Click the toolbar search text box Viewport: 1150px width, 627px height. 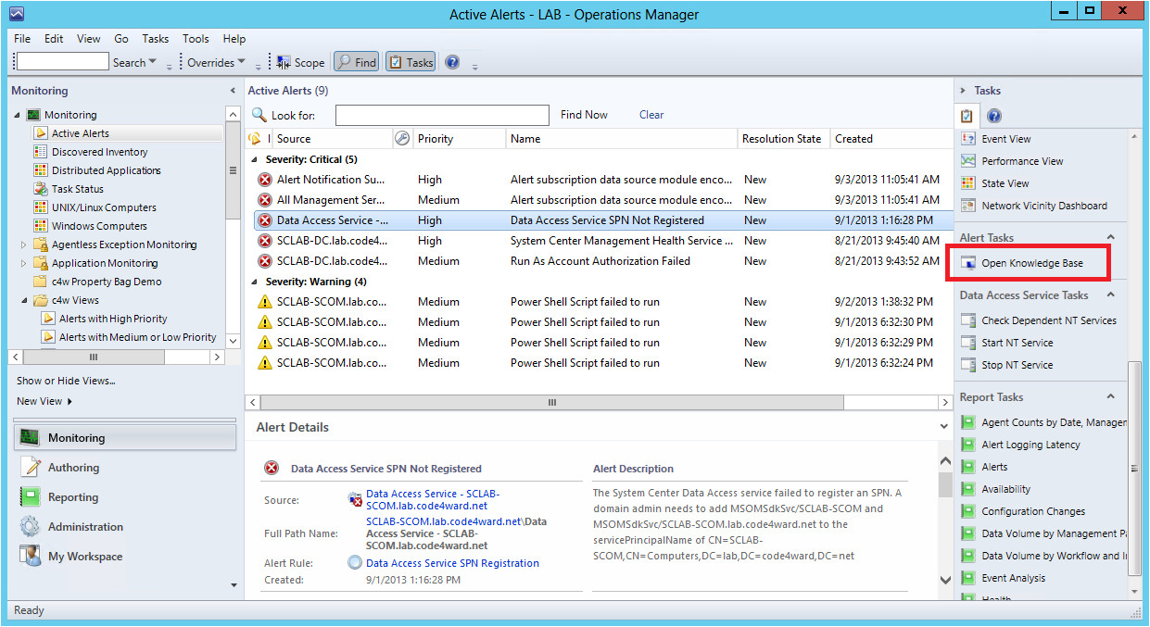[62, 62]
